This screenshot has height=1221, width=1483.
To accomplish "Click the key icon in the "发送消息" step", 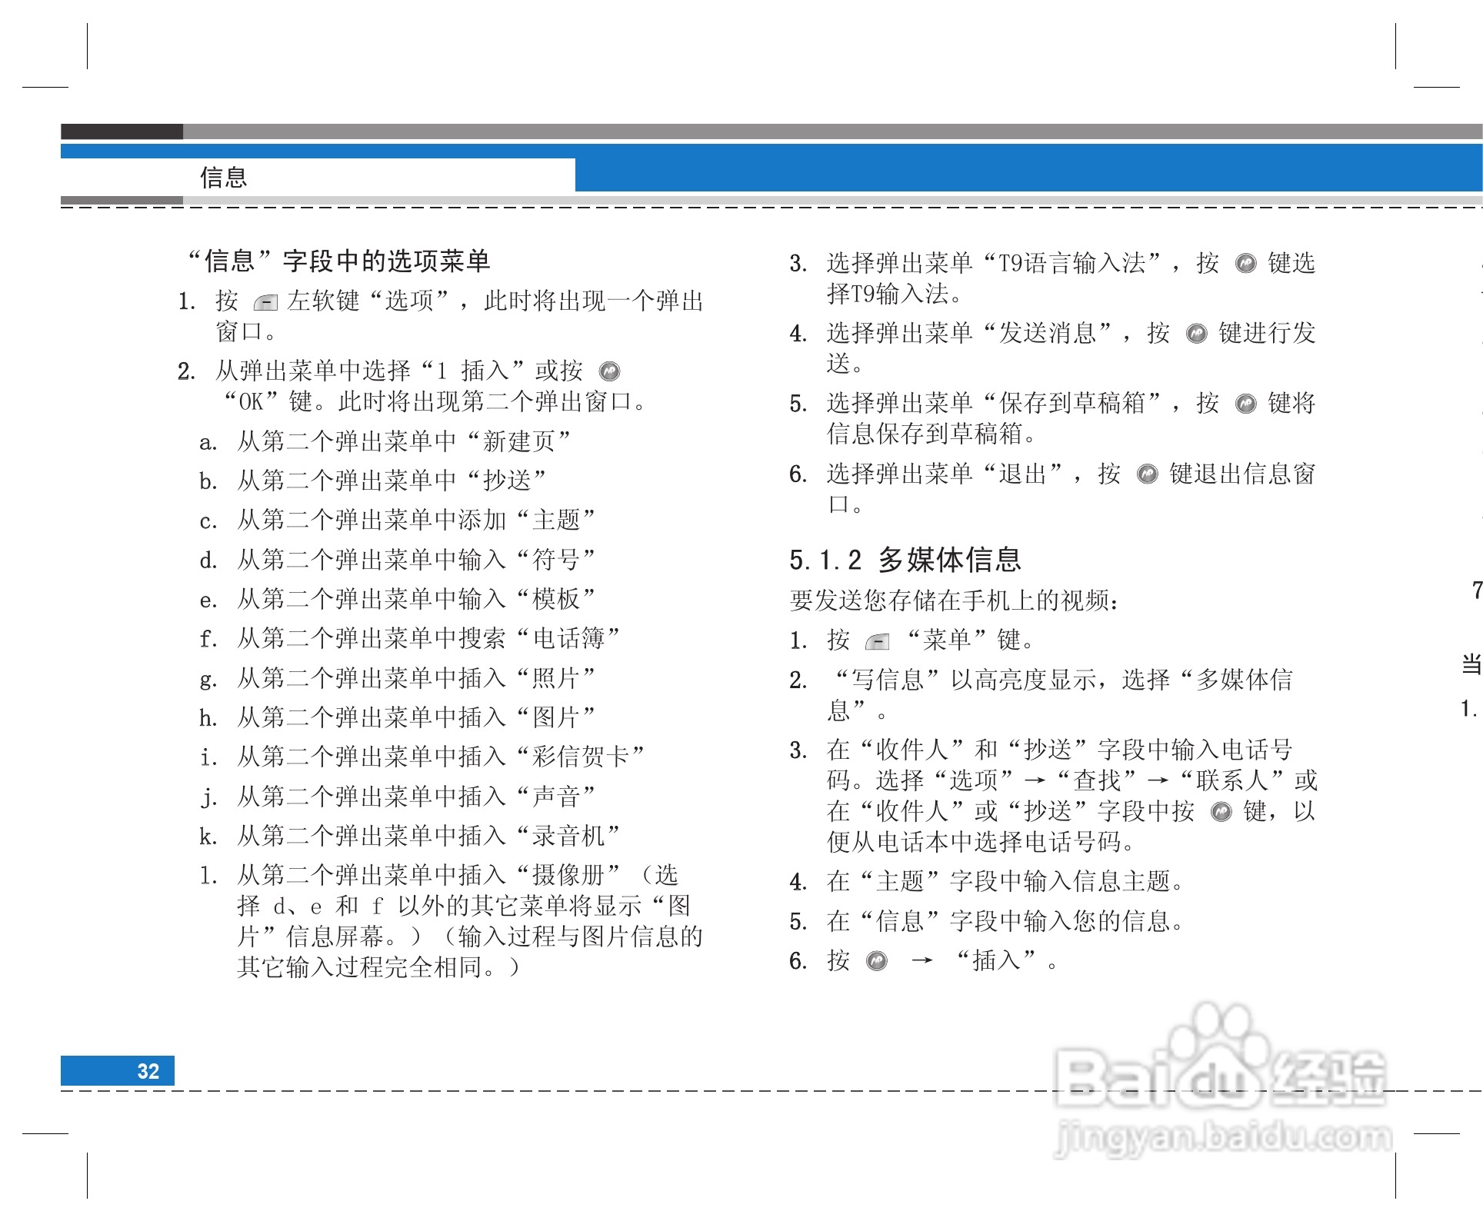I will point(1197,333).
